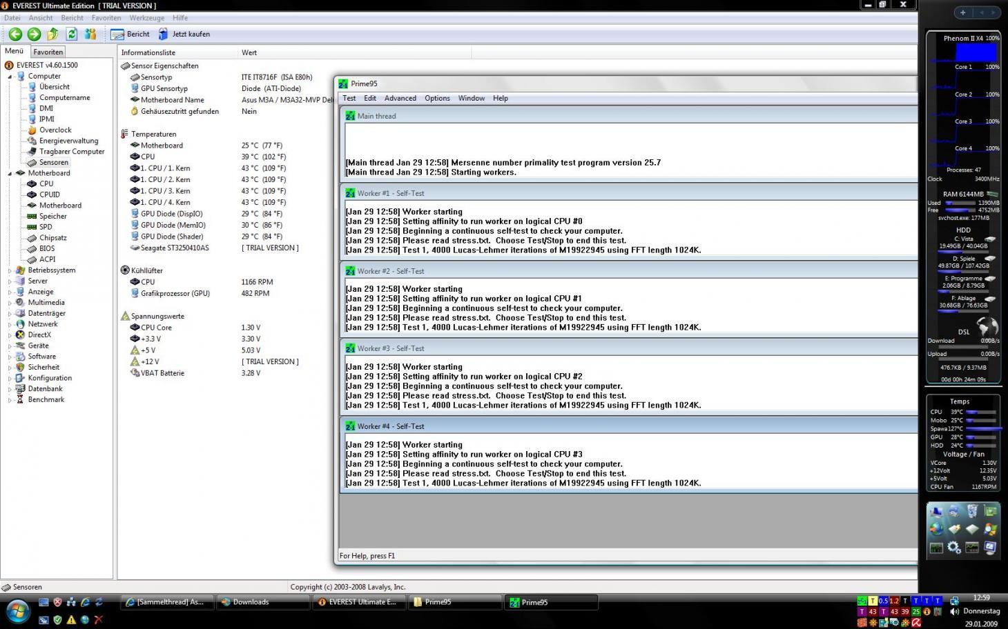Switch to the Favoriten tab
This screenshot has width=1008, height=629.
[48, 52]
